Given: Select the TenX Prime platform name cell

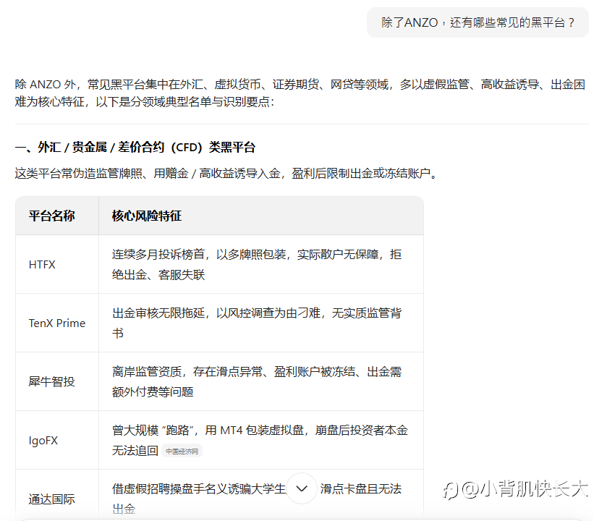Looking at the screenshot, I should (x=57, y=323).
